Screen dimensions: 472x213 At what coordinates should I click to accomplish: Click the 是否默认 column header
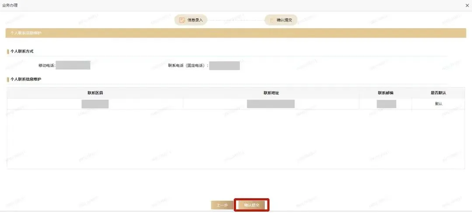[438, 93]
